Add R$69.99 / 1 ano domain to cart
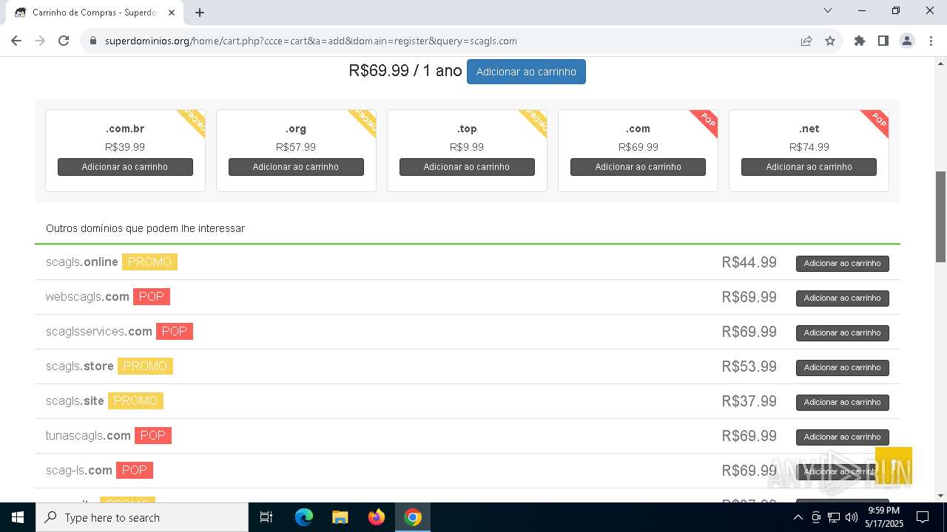The width and height of the screenshot is (947, 532). [x=526, y=72]
